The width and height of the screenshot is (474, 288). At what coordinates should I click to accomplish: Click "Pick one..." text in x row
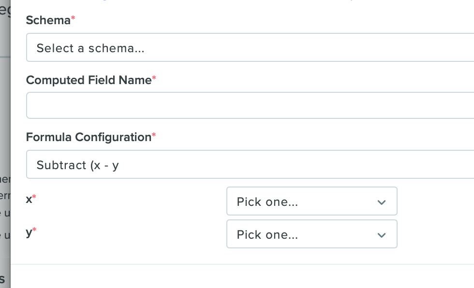coord(267,202)
